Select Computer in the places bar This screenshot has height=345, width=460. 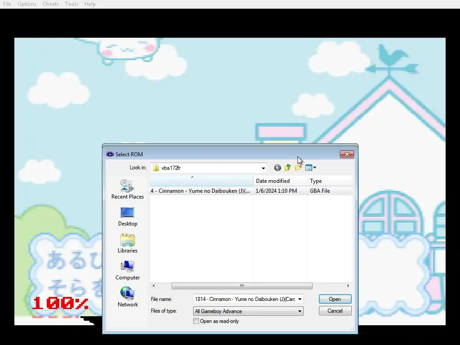(128, 270)
